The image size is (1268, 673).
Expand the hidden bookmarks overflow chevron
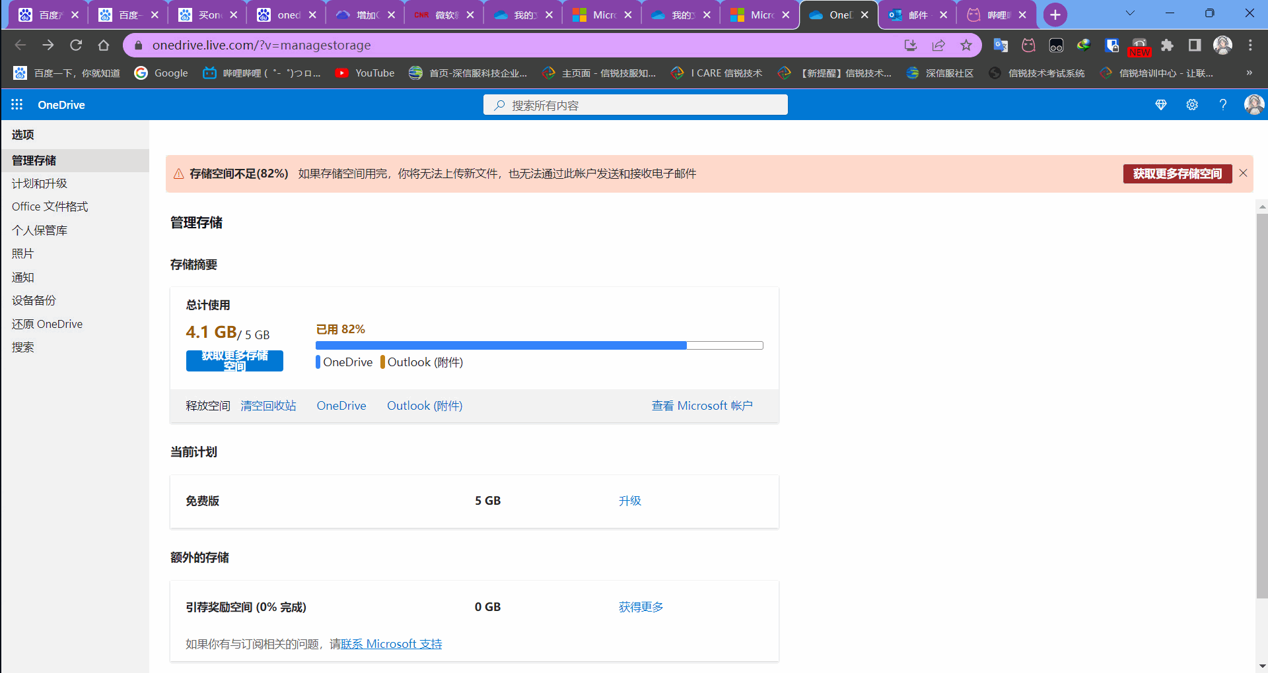click(x=1249, y=73)
